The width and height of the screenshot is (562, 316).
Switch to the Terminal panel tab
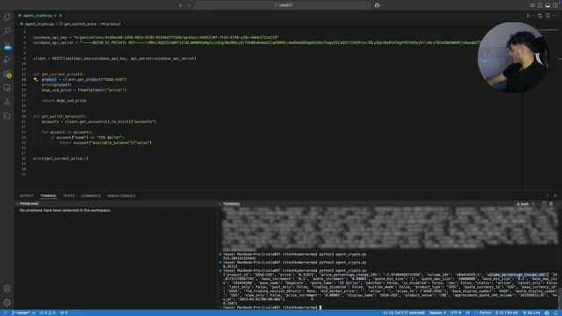(48, 196)
